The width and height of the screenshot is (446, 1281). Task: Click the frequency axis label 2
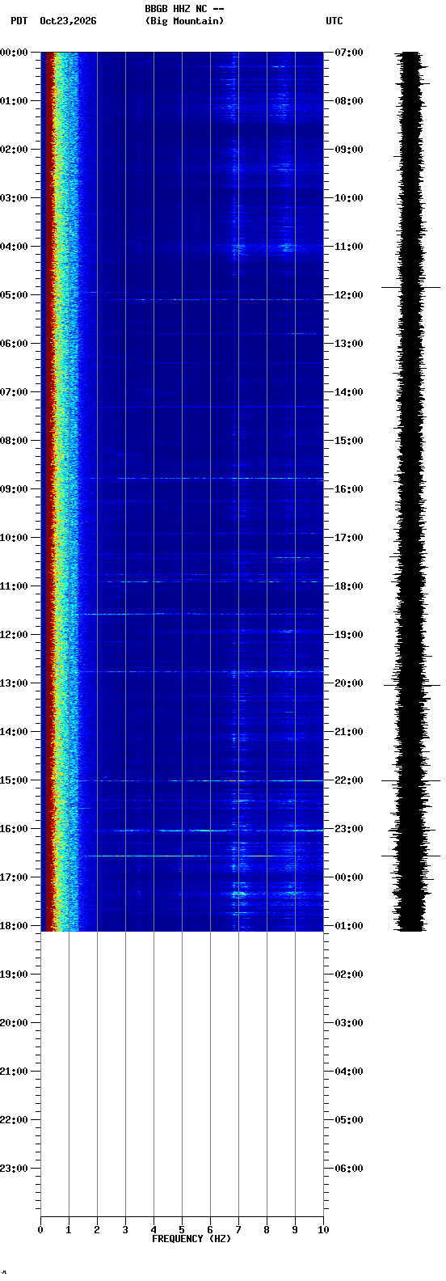[97, 1230]
